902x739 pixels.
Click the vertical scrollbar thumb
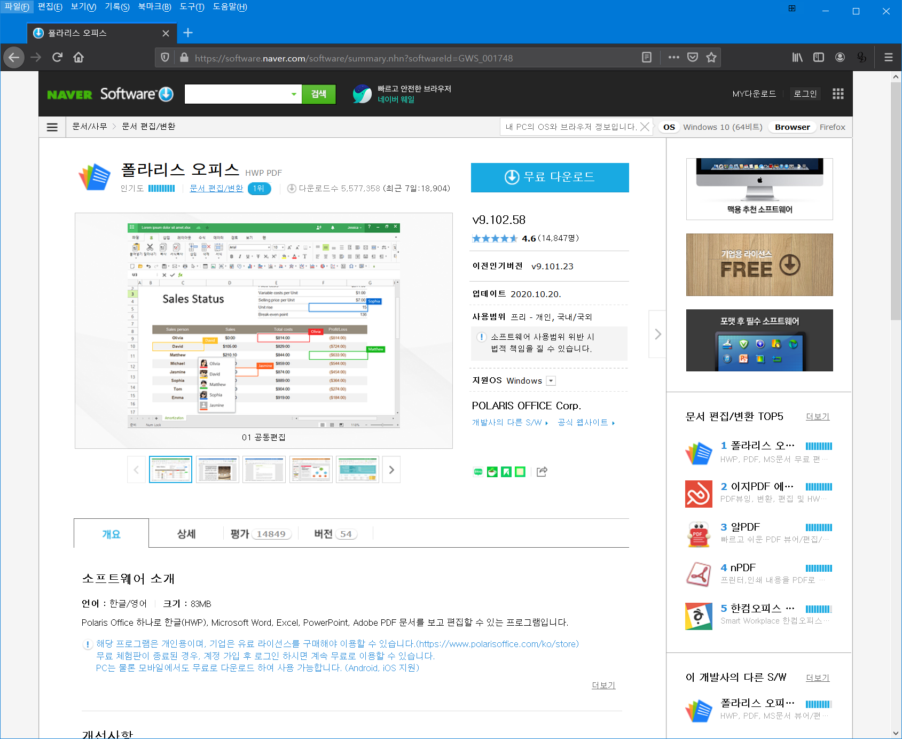pos(896,200)
